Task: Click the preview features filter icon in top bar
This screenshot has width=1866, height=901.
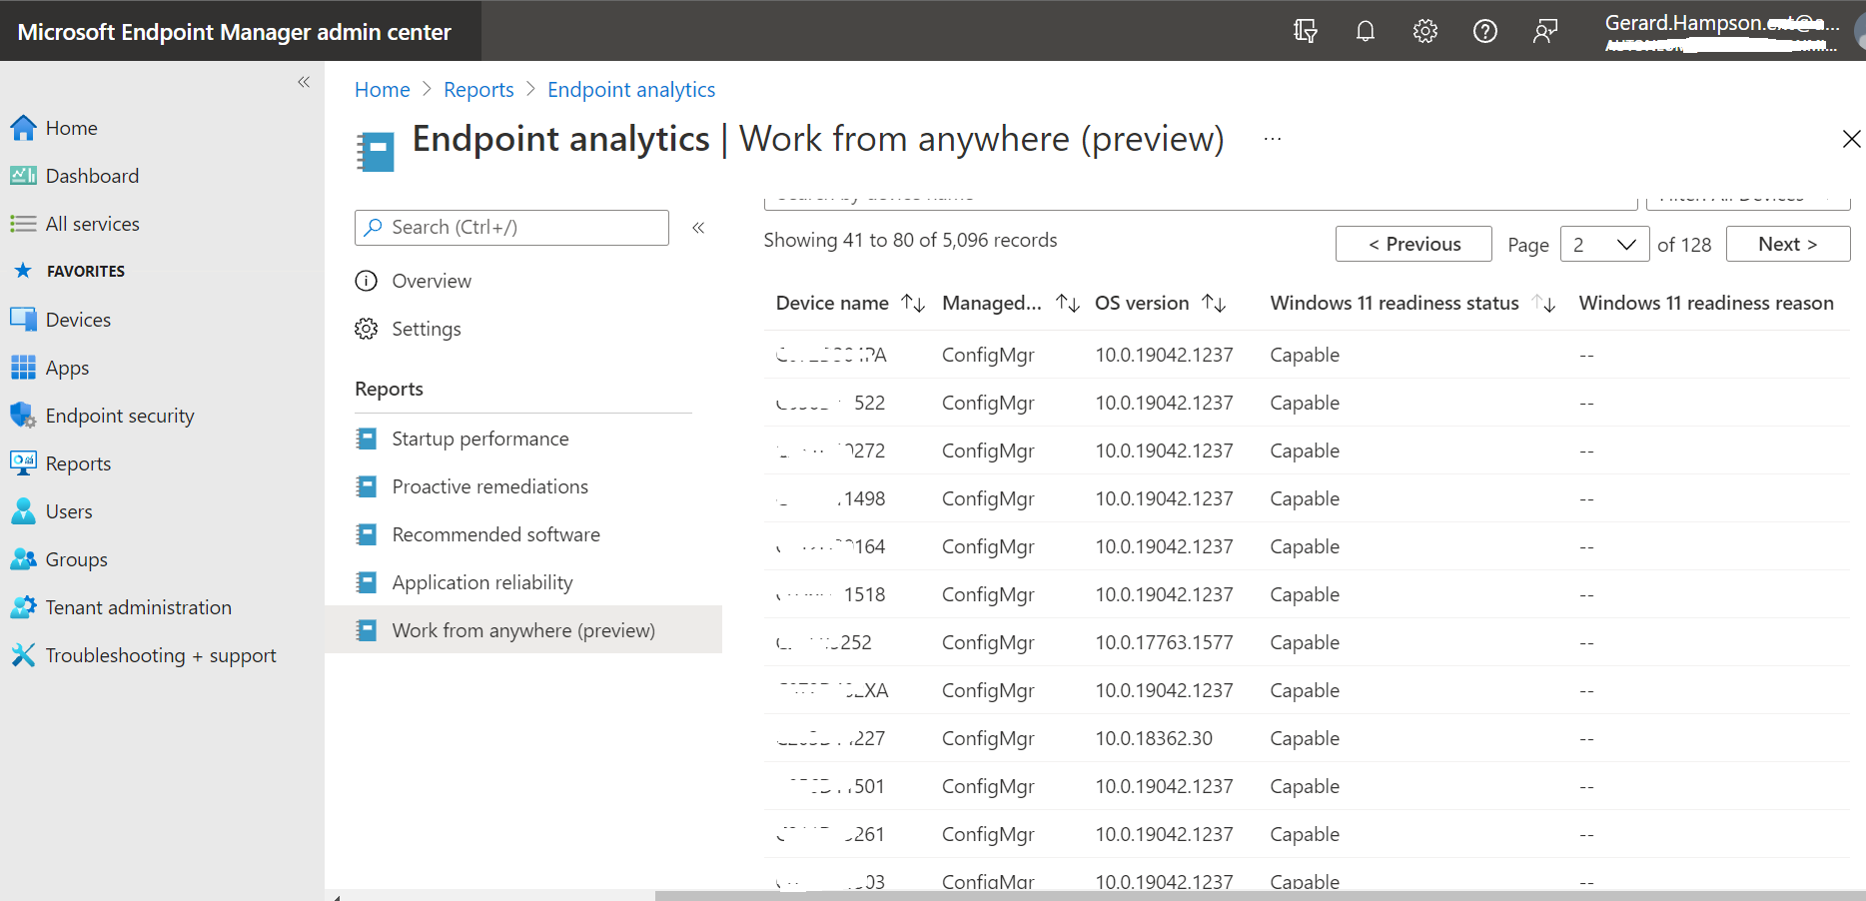Action: 1305,31
